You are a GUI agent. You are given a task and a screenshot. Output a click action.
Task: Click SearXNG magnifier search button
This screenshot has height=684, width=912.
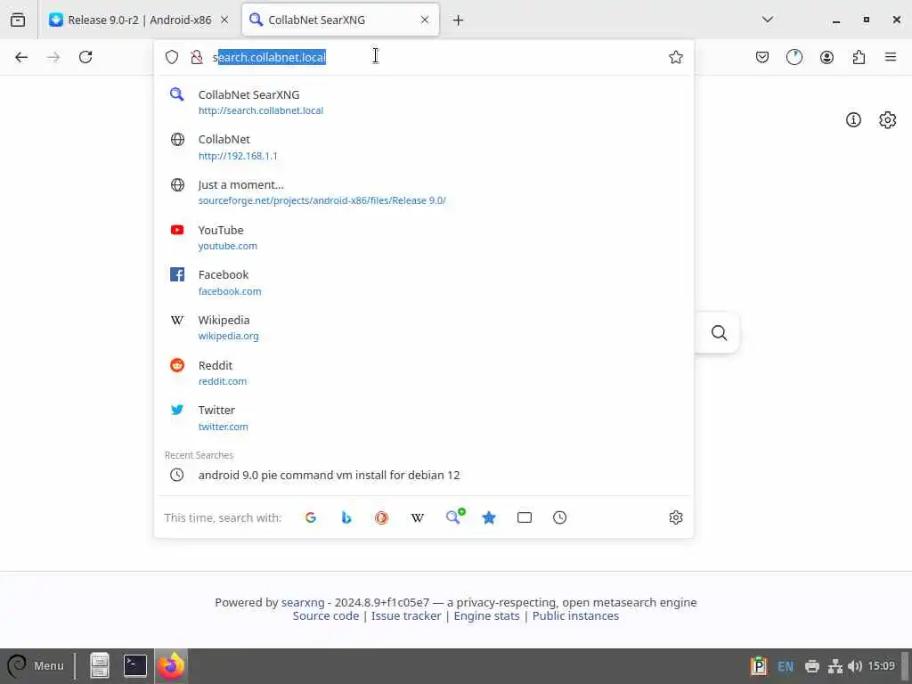point(719,333)
